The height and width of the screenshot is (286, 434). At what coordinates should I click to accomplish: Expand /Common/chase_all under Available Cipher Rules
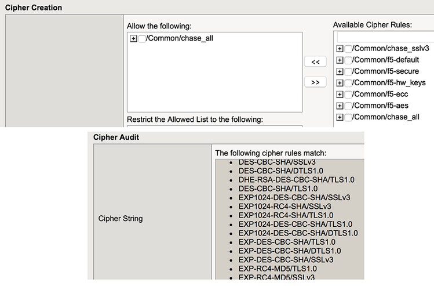click(x=340, y=117)
